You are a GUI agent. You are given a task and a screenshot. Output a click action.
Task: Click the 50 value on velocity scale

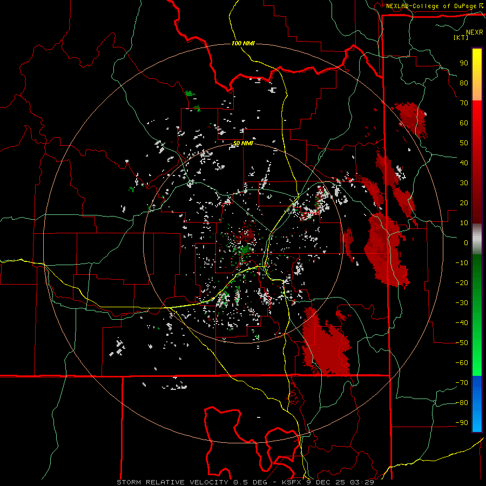pos(464,143)
